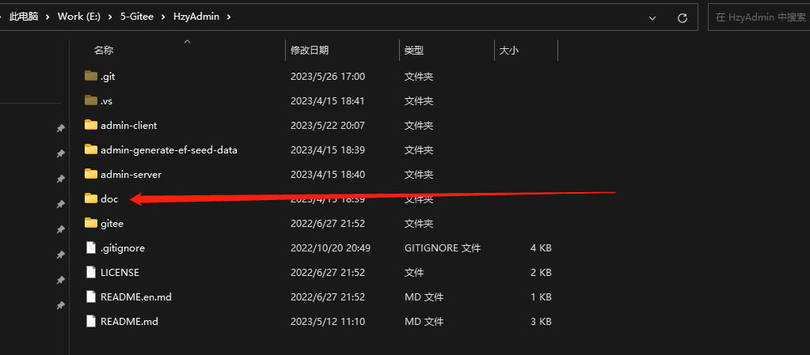810x355 pixels.
Task: Sort by 类型 column header
Action: point(414,51)
